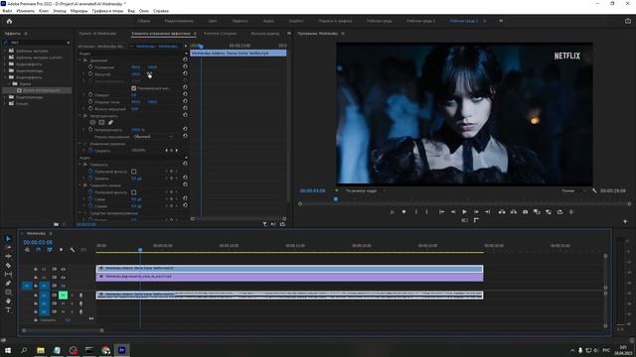The image size is (636, 357).
Task: Reset the Position parameter
Action: coord(185,66)
